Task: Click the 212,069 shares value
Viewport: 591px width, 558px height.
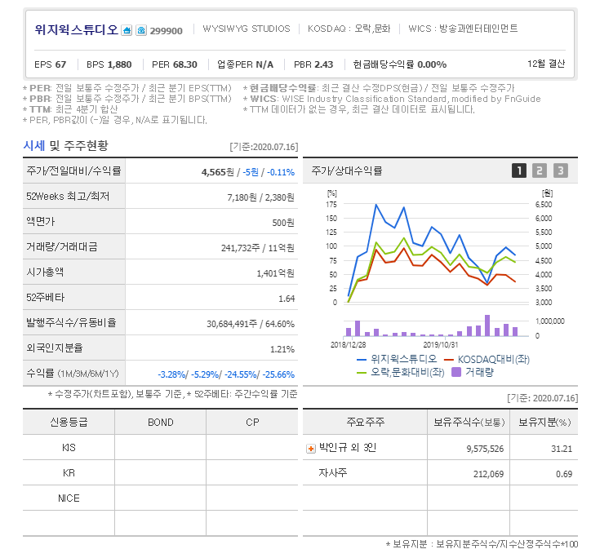Action: [x=488, y=474]
